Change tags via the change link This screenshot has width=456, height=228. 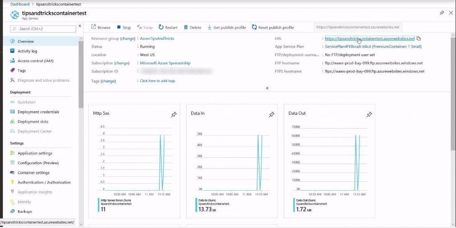coord(108,81)
